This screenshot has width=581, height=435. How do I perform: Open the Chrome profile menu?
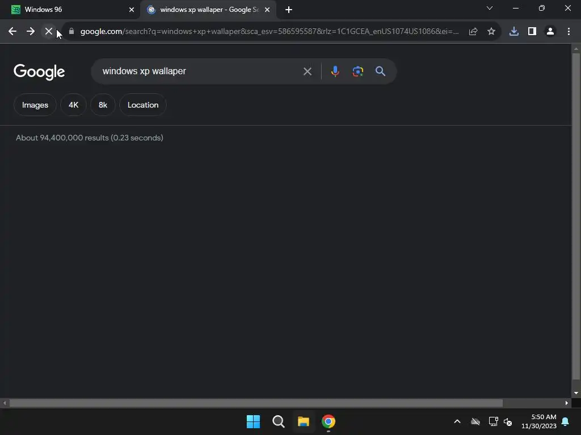click(550, 32)
